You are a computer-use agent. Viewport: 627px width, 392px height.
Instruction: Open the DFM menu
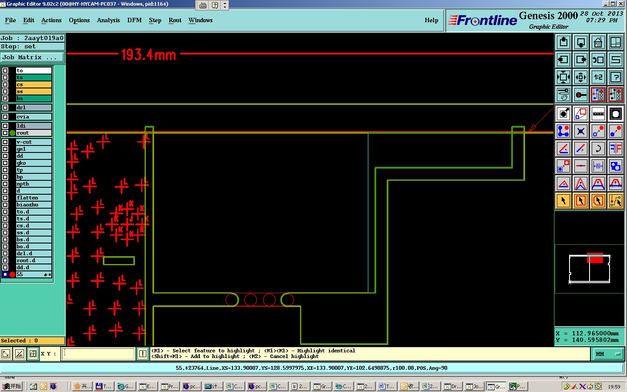tap(135, 20)
